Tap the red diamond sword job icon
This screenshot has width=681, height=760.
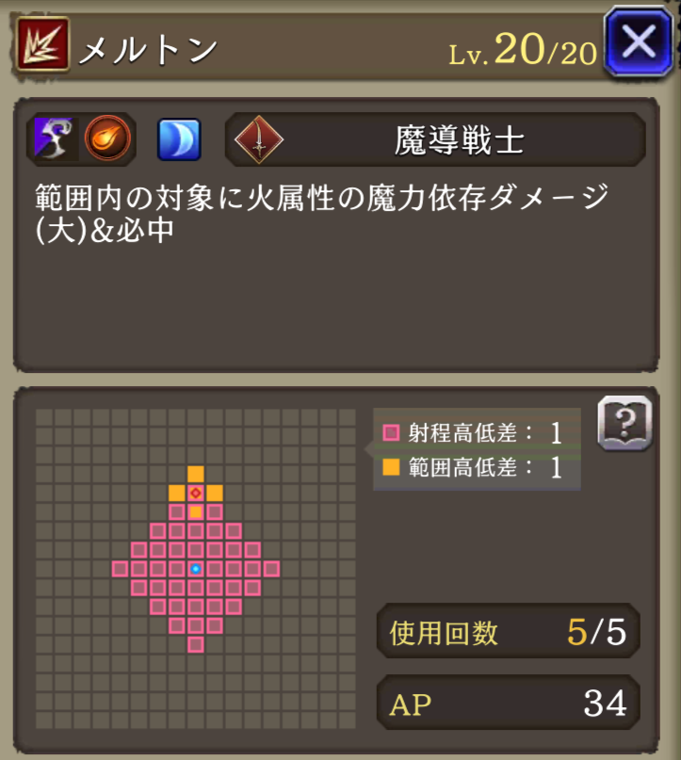[x=259, y=139]
